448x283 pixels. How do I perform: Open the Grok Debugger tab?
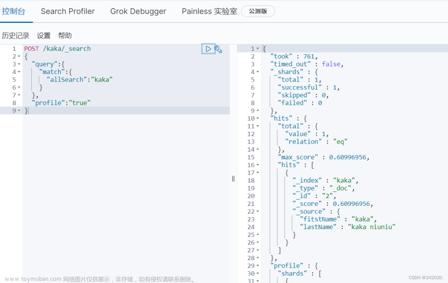(x=138, y=12)
